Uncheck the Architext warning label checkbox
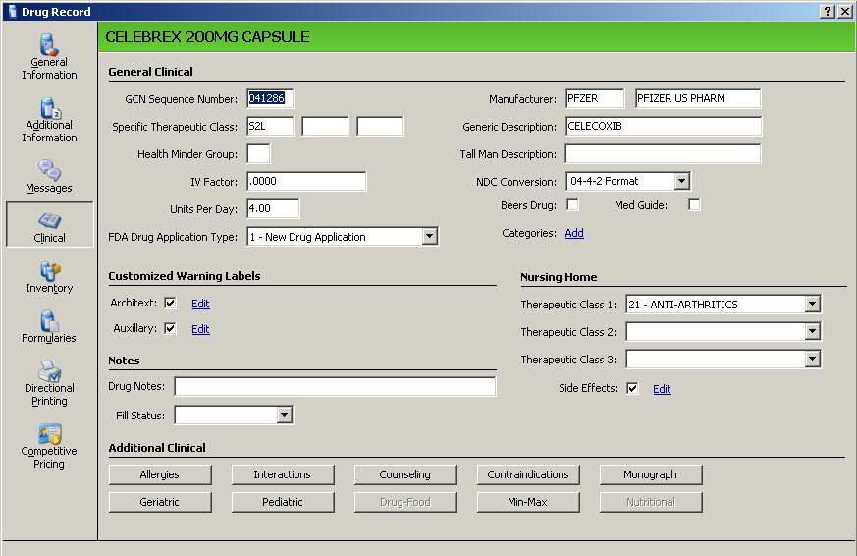 170,303
